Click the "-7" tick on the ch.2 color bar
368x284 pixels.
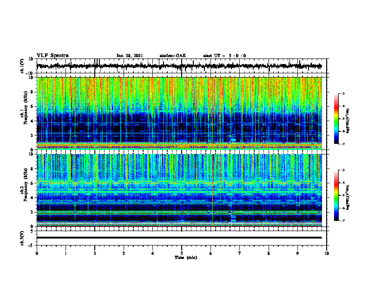(x=343, y=220)
